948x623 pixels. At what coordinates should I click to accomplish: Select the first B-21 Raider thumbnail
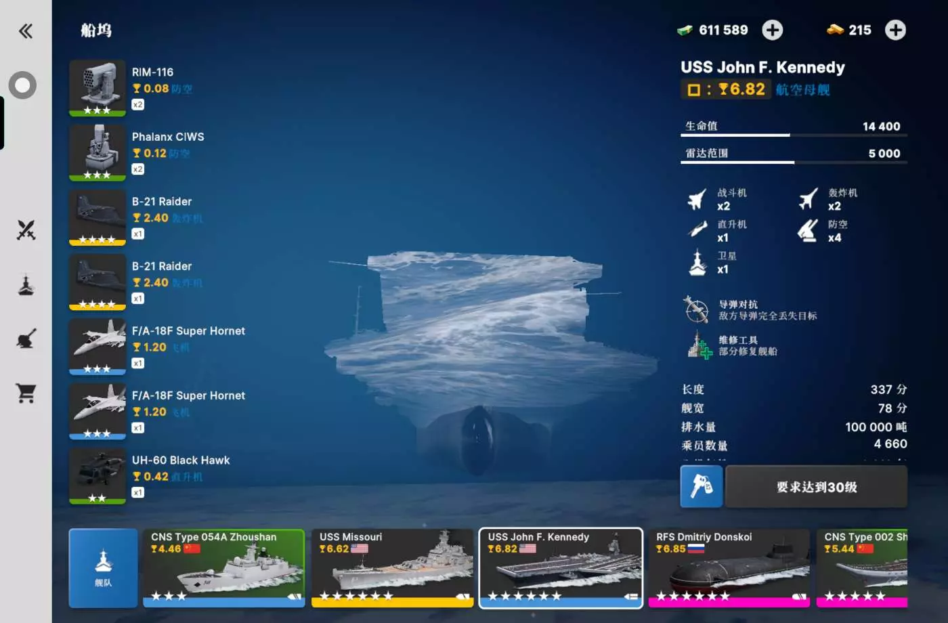coord(98,217)
